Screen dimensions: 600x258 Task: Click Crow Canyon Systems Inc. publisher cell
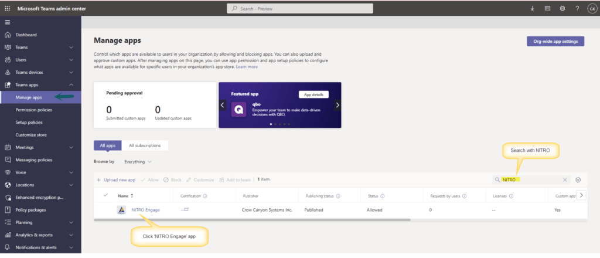267,210
